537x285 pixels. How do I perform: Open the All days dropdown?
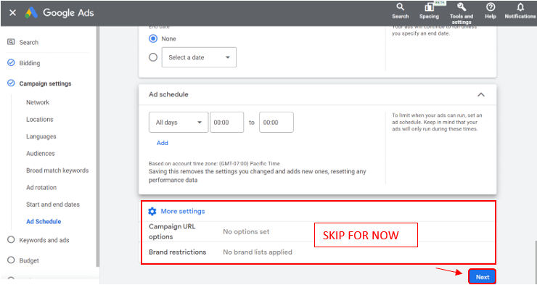179,122
